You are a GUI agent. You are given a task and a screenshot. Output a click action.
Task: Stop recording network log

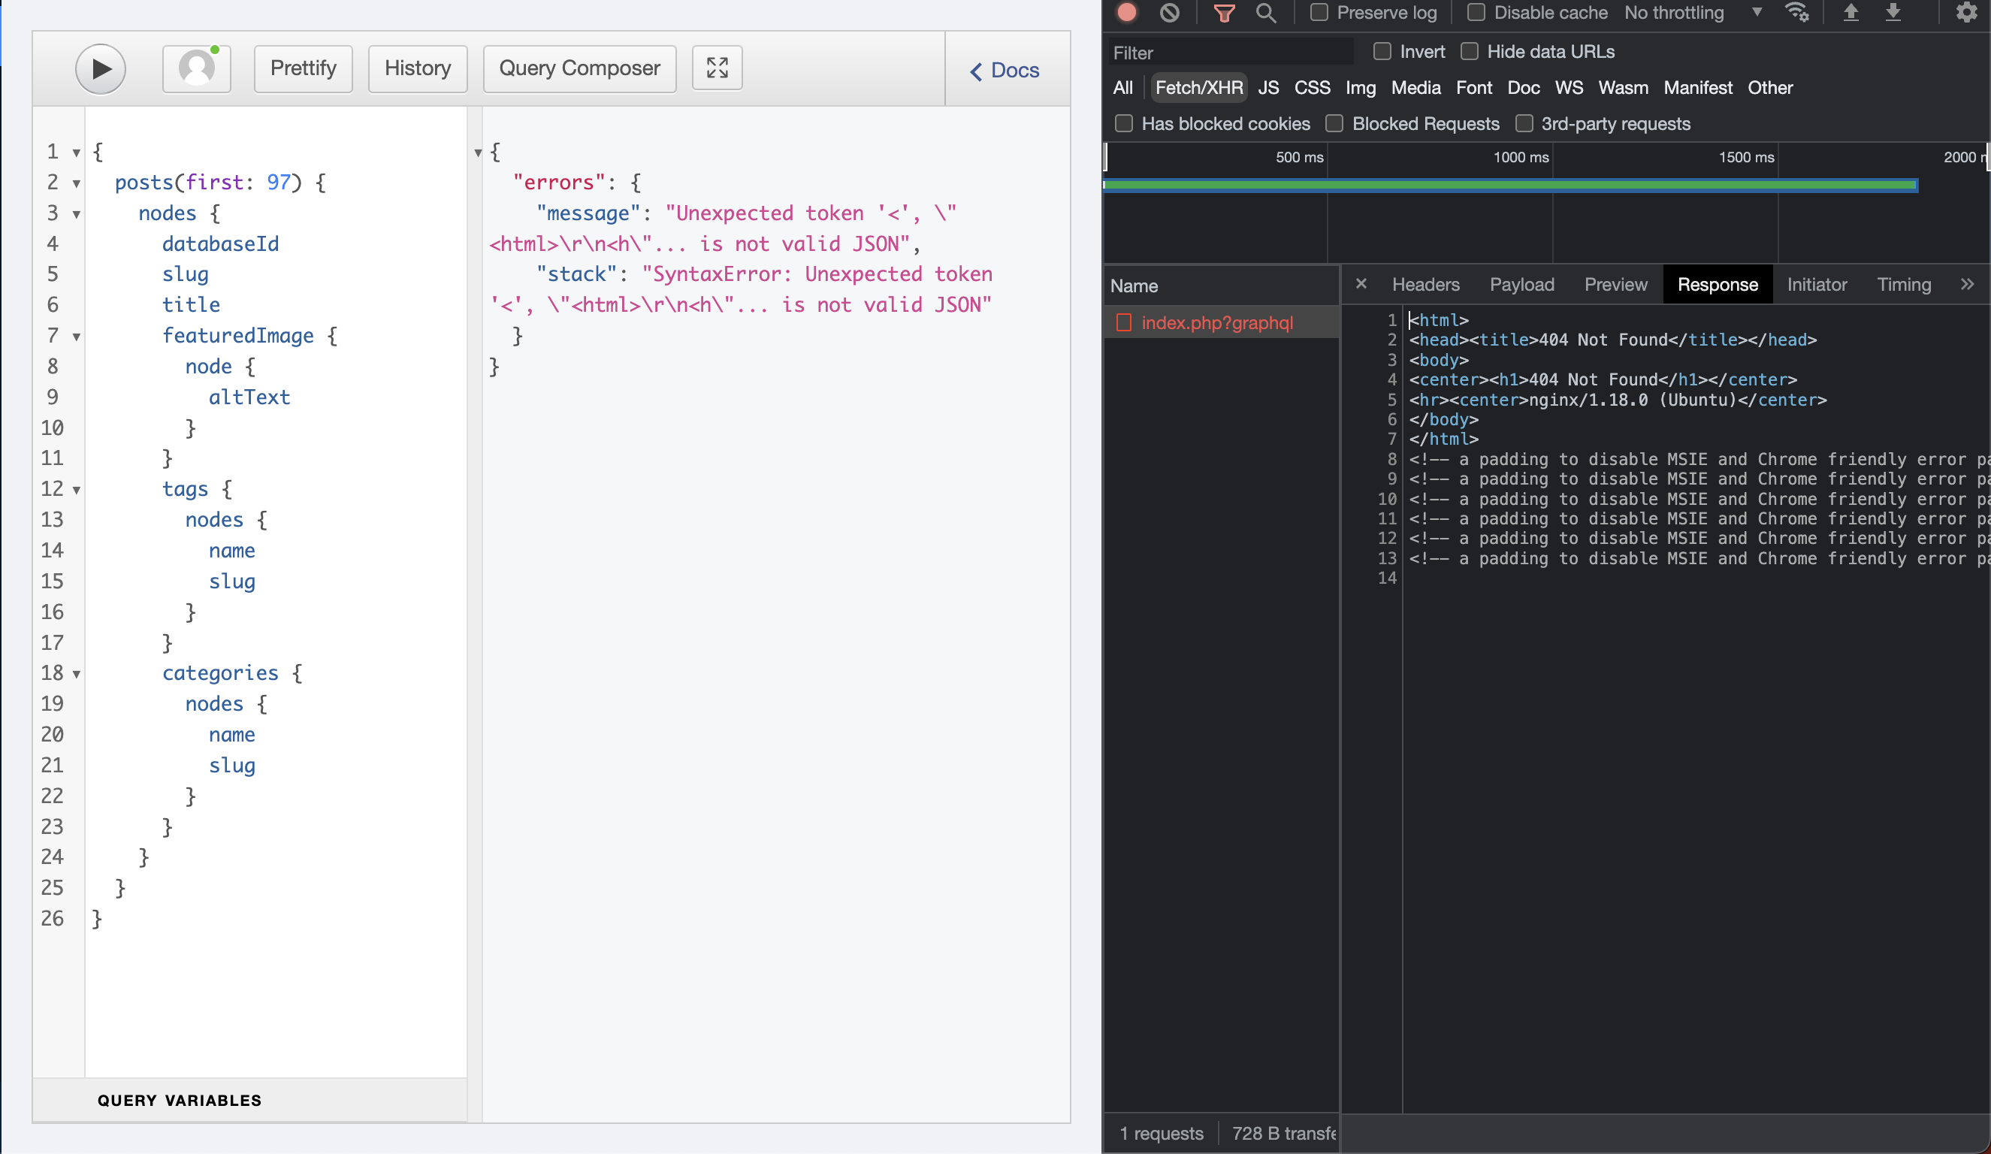(x=1128, y=13)
